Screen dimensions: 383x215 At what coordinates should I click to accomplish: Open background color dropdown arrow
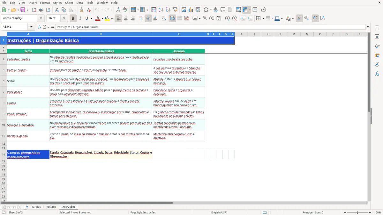coord(112,18)
